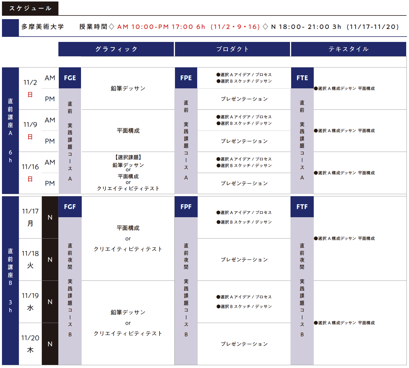Screen dimensions: 409x368
Task: Click the スケジュール header tab
Action: (x=30, y=8)
